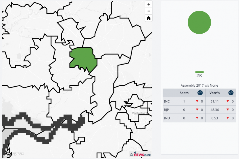Screen dimensions: 239x159
Task: Click the green INC legend swatch
Action: click(x=199, y=72)
